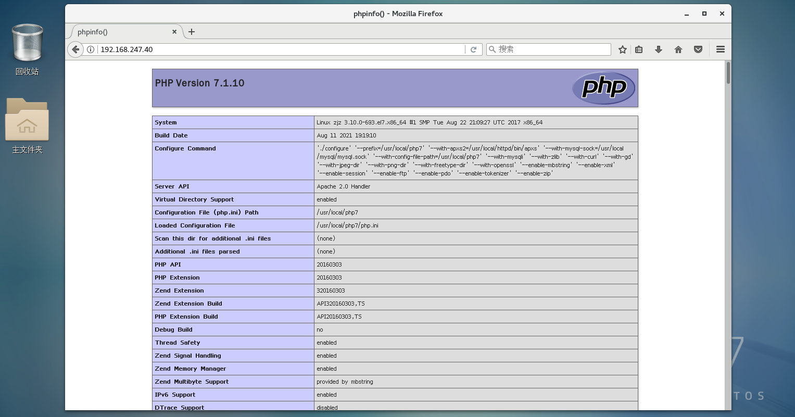Click the API20160303,TS value
The height and width of the screenshot is (417, 795).
coord(339,317)
